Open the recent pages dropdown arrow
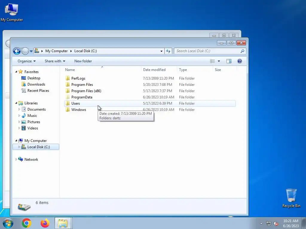This screenshot has width=306, height=229. pos(31,51)
